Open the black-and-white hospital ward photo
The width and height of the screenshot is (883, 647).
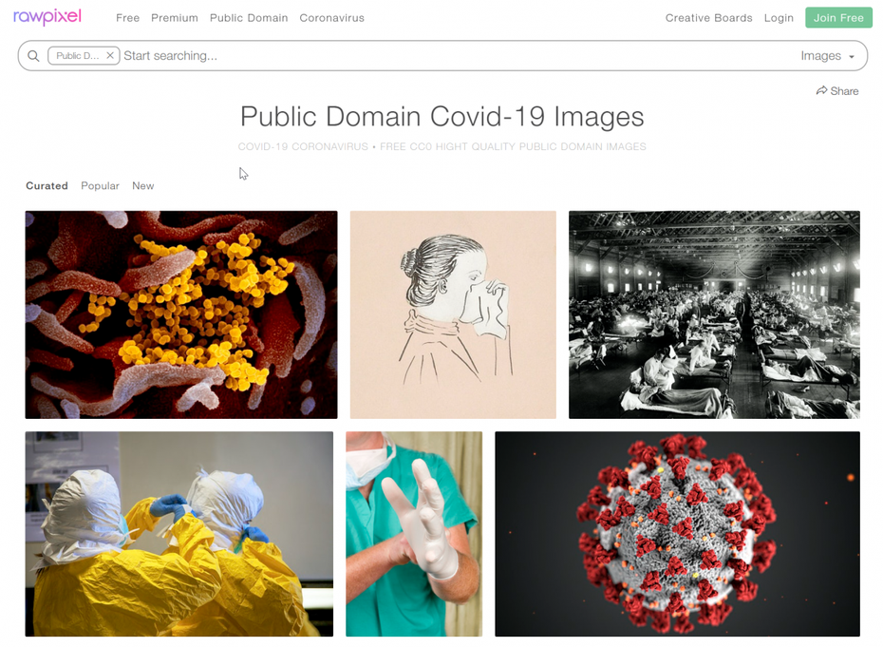pyautogui.click(x=714, y=314)
